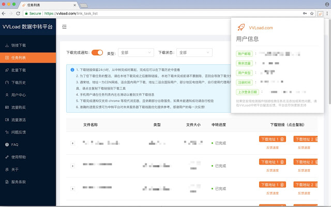This screenshot has width=331, height=207.
Task: Copy 下载地址 1 of second row
Action: tap(273, 162)
